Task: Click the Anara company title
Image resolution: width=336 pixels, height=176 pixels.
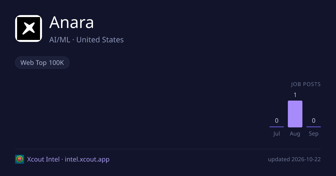Action: point(72,23)
